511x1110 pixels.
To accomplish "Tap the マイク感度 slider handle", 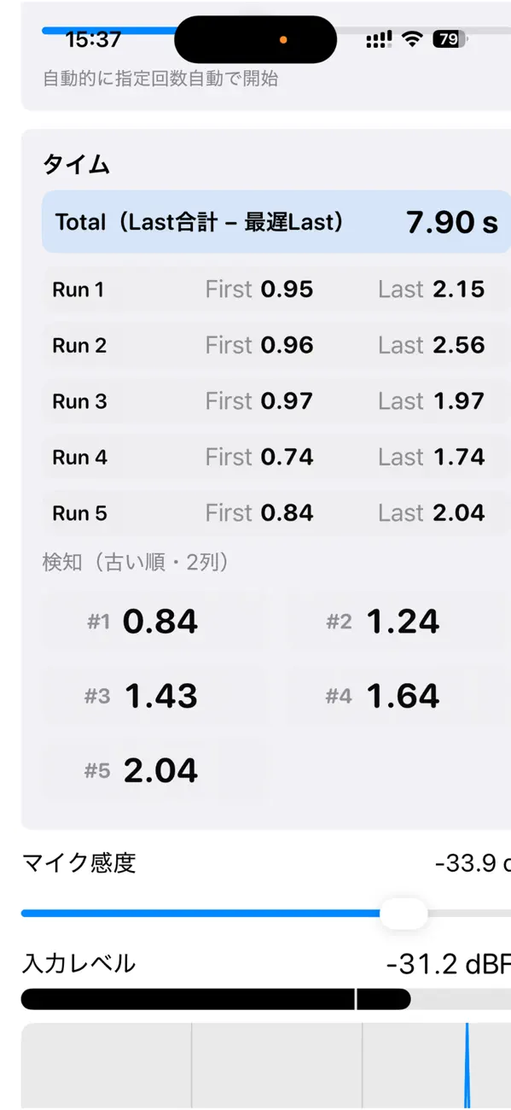I will (404, 914).
